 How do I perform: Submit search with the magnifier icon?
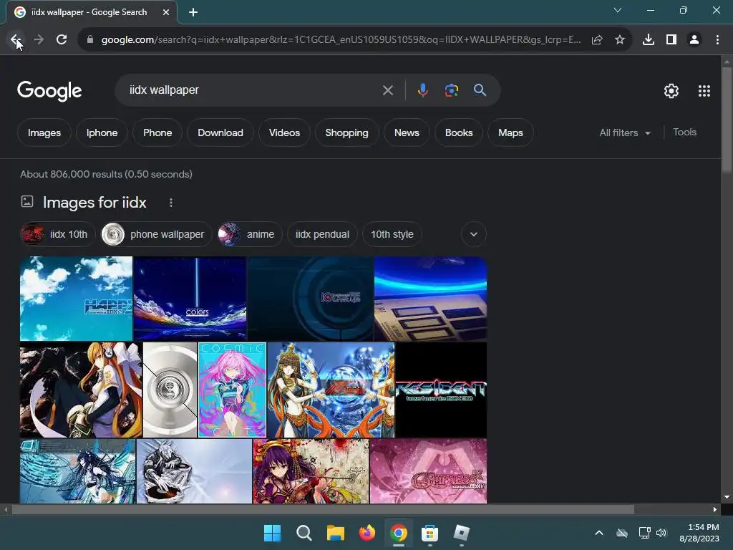(x=480, y=90)
